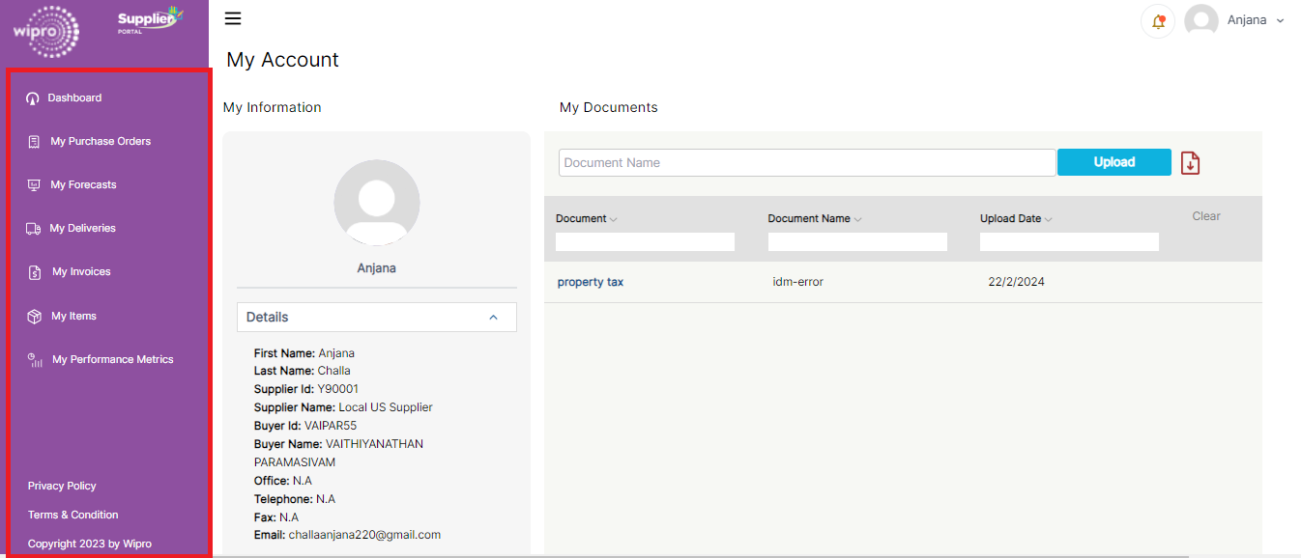Image resolution: width=1301 pixels, height=558 pixels.
Task: Open the My Invoices section
Action: 81,271
